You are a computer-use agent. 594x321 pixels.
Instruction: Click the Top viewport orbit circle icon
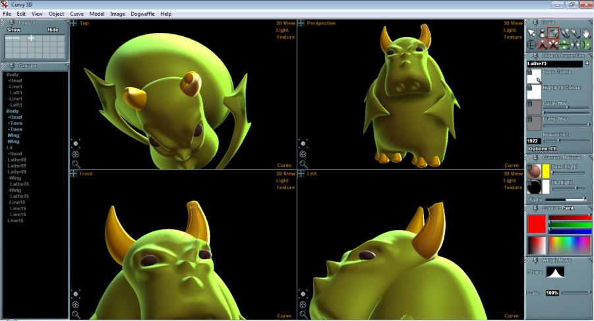pyautogui.click(x=75, y=154)
